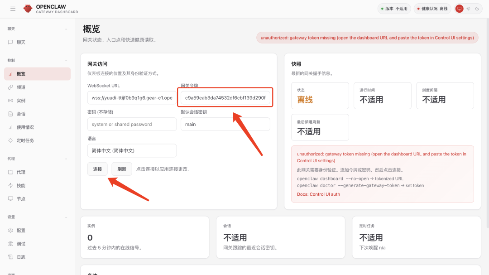Focus the 默认会话密钥 field containing main
The image size is (489, 275).
[x=225, y=124]
